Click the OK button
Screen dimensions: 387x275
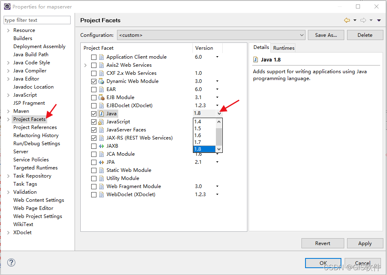coord(323,263)
